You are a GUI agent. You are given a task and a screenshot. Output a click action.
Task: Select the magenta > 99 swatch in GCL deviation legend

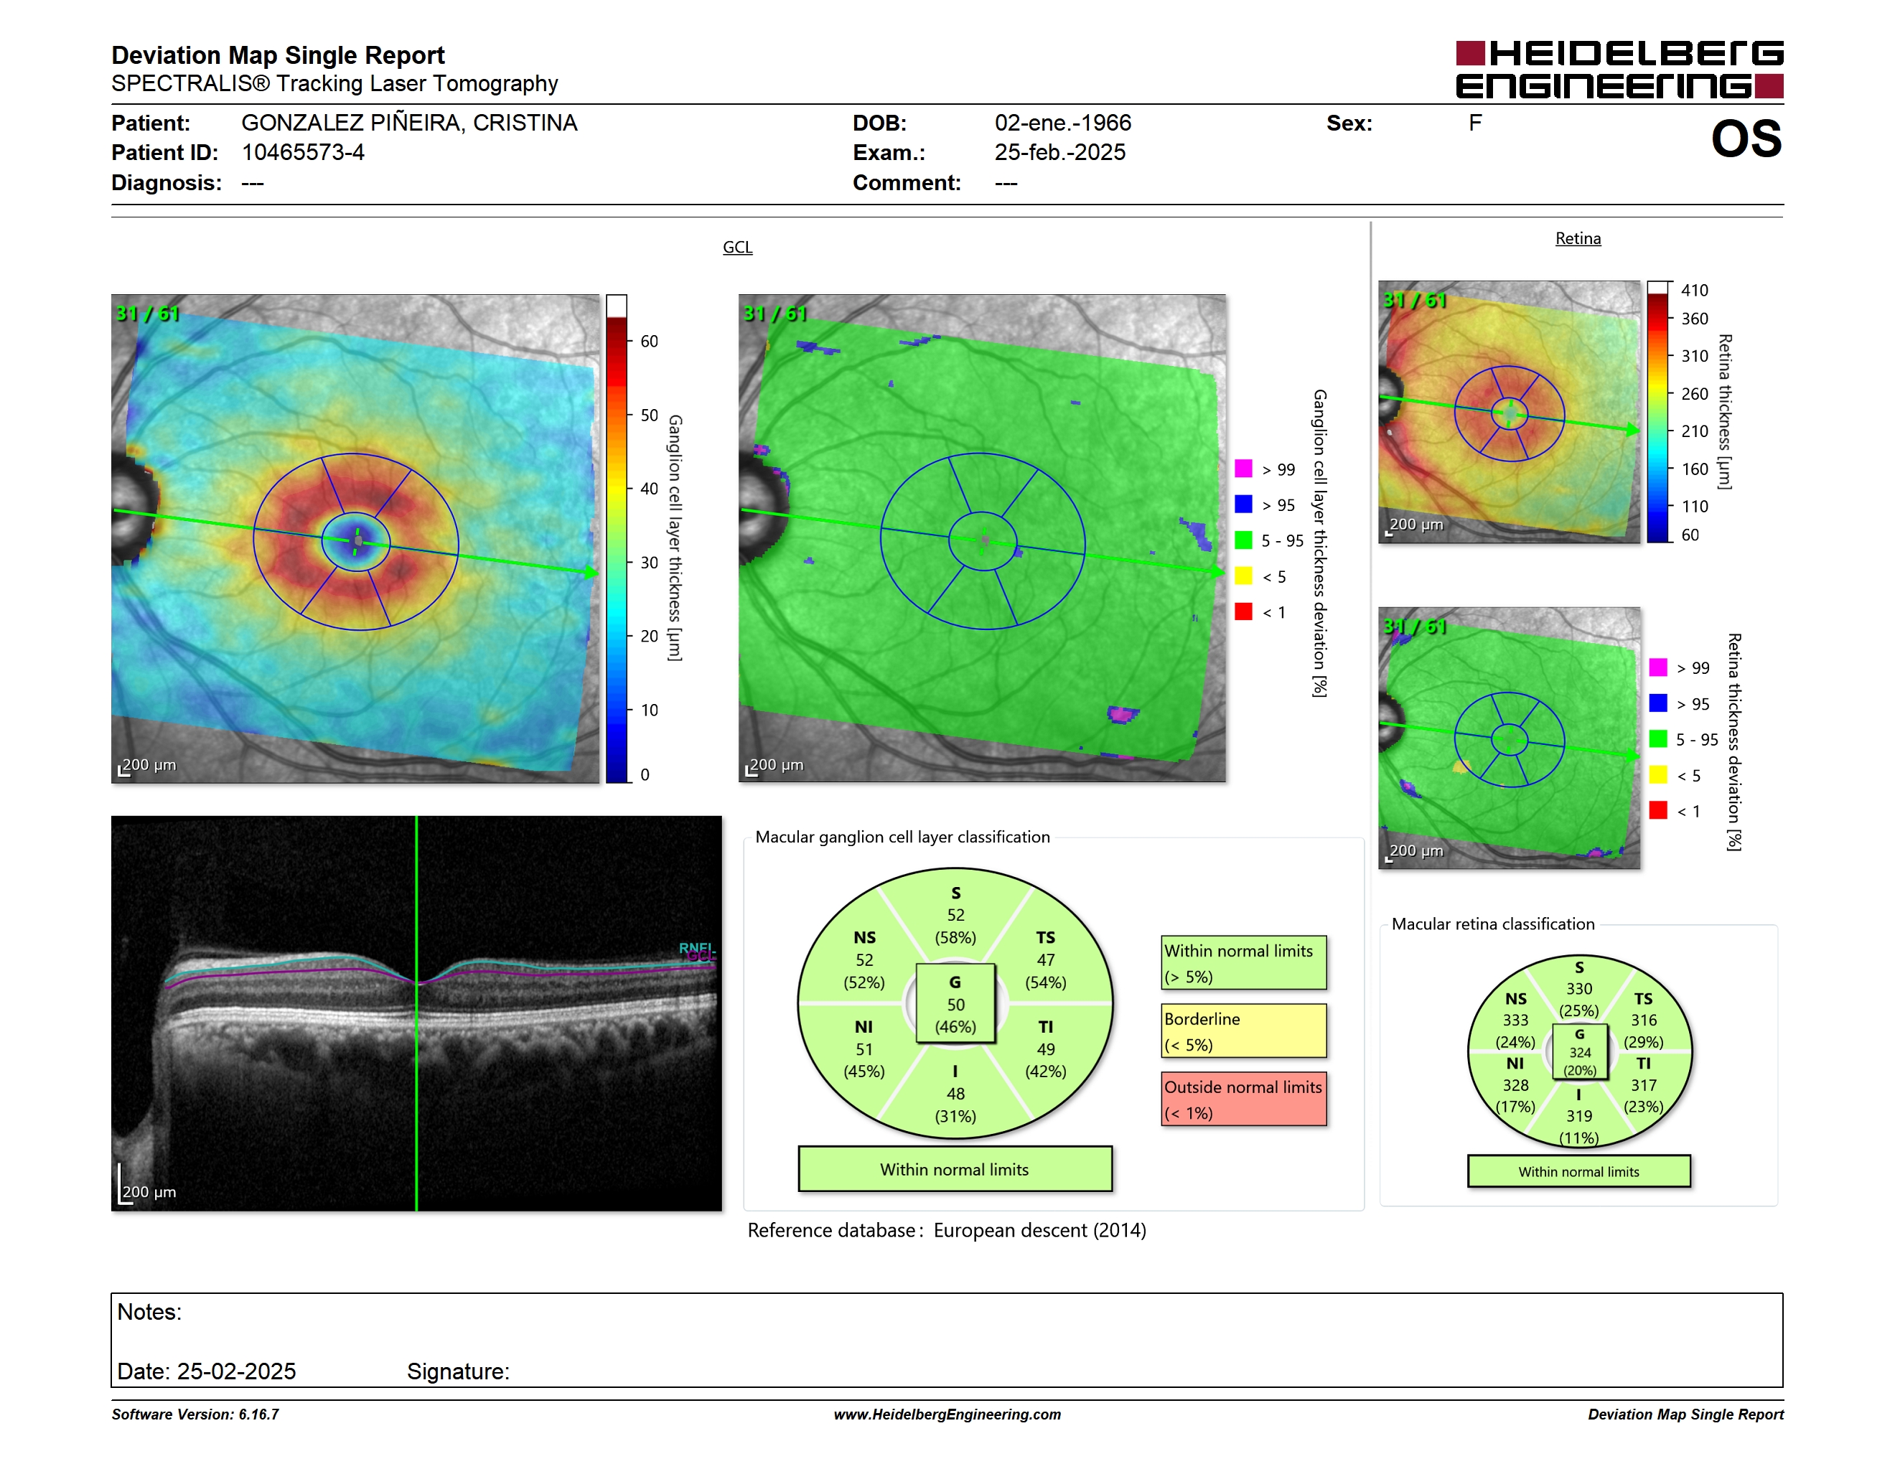pos(1243,469)
